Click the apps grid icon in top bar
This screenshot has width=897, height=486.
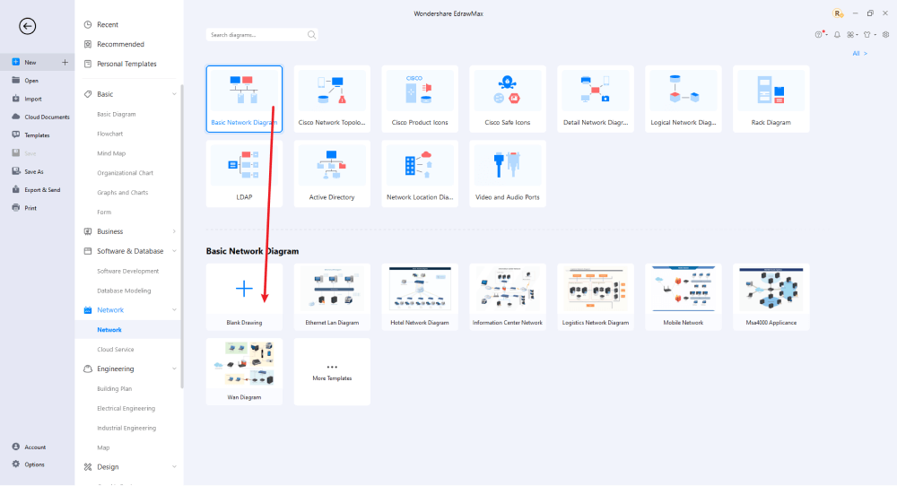[850, 35]
